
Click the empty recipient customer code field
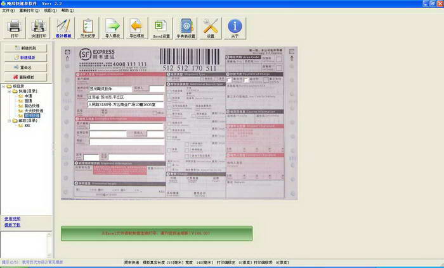[x=127, y=126]
